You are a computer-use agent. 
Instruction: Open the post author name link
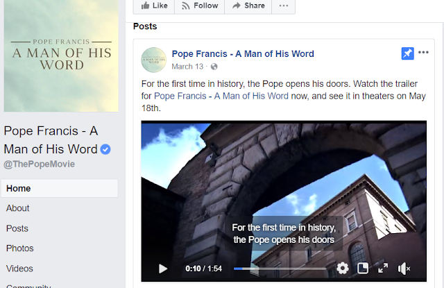click(243, 54)
